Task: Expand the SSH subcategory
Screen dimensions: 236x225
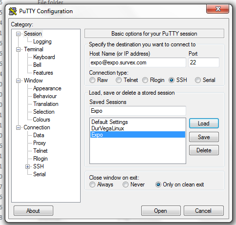Action: [27, 166]
